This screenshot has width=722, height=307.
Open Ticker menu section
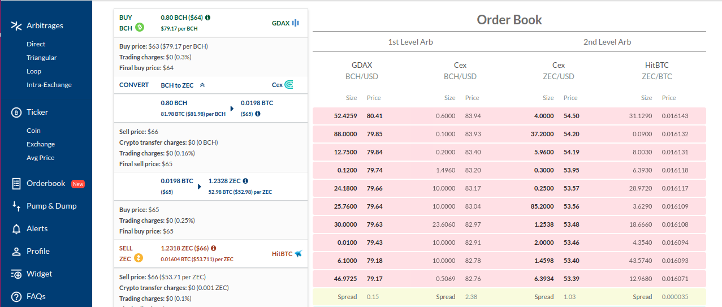click(37, 112)
